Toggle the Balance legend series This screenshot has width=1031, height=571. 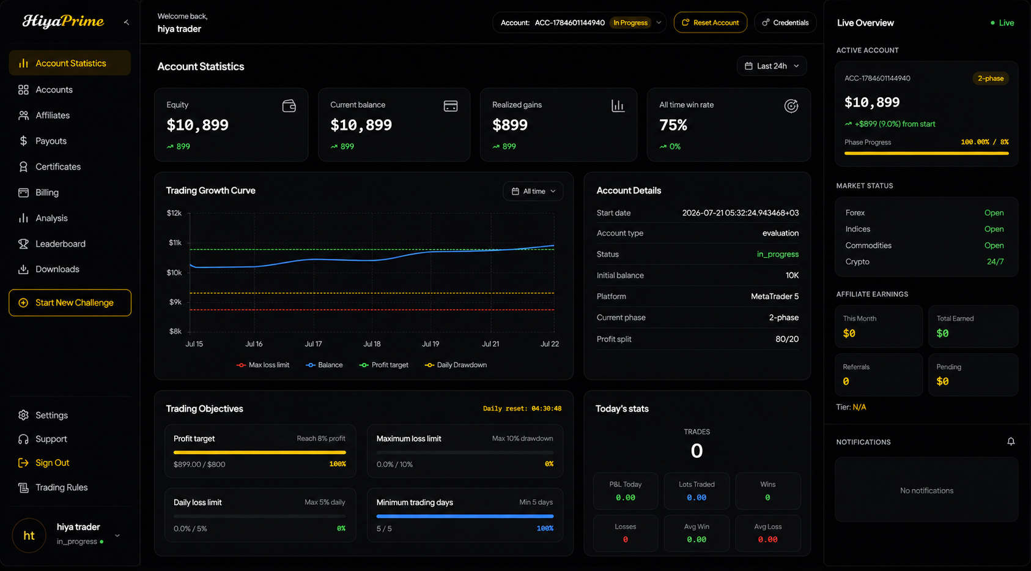coord(324,365)
